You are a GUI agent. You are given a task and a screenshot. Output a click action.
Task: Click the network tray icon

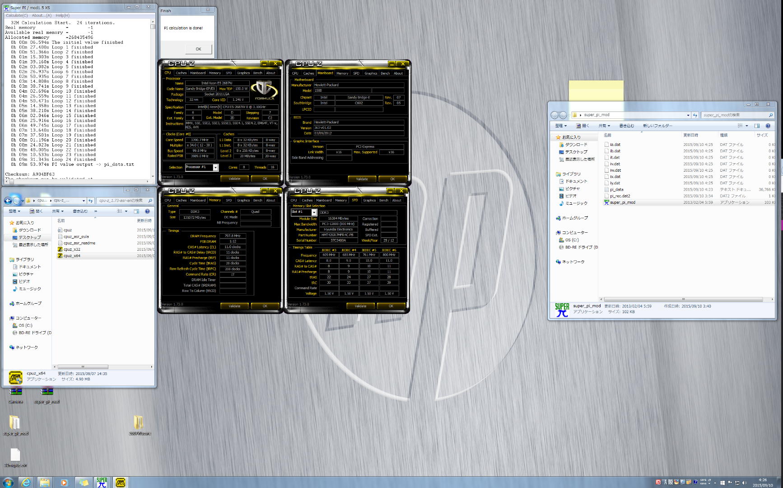pyautogui.click(x=737, y=483)
